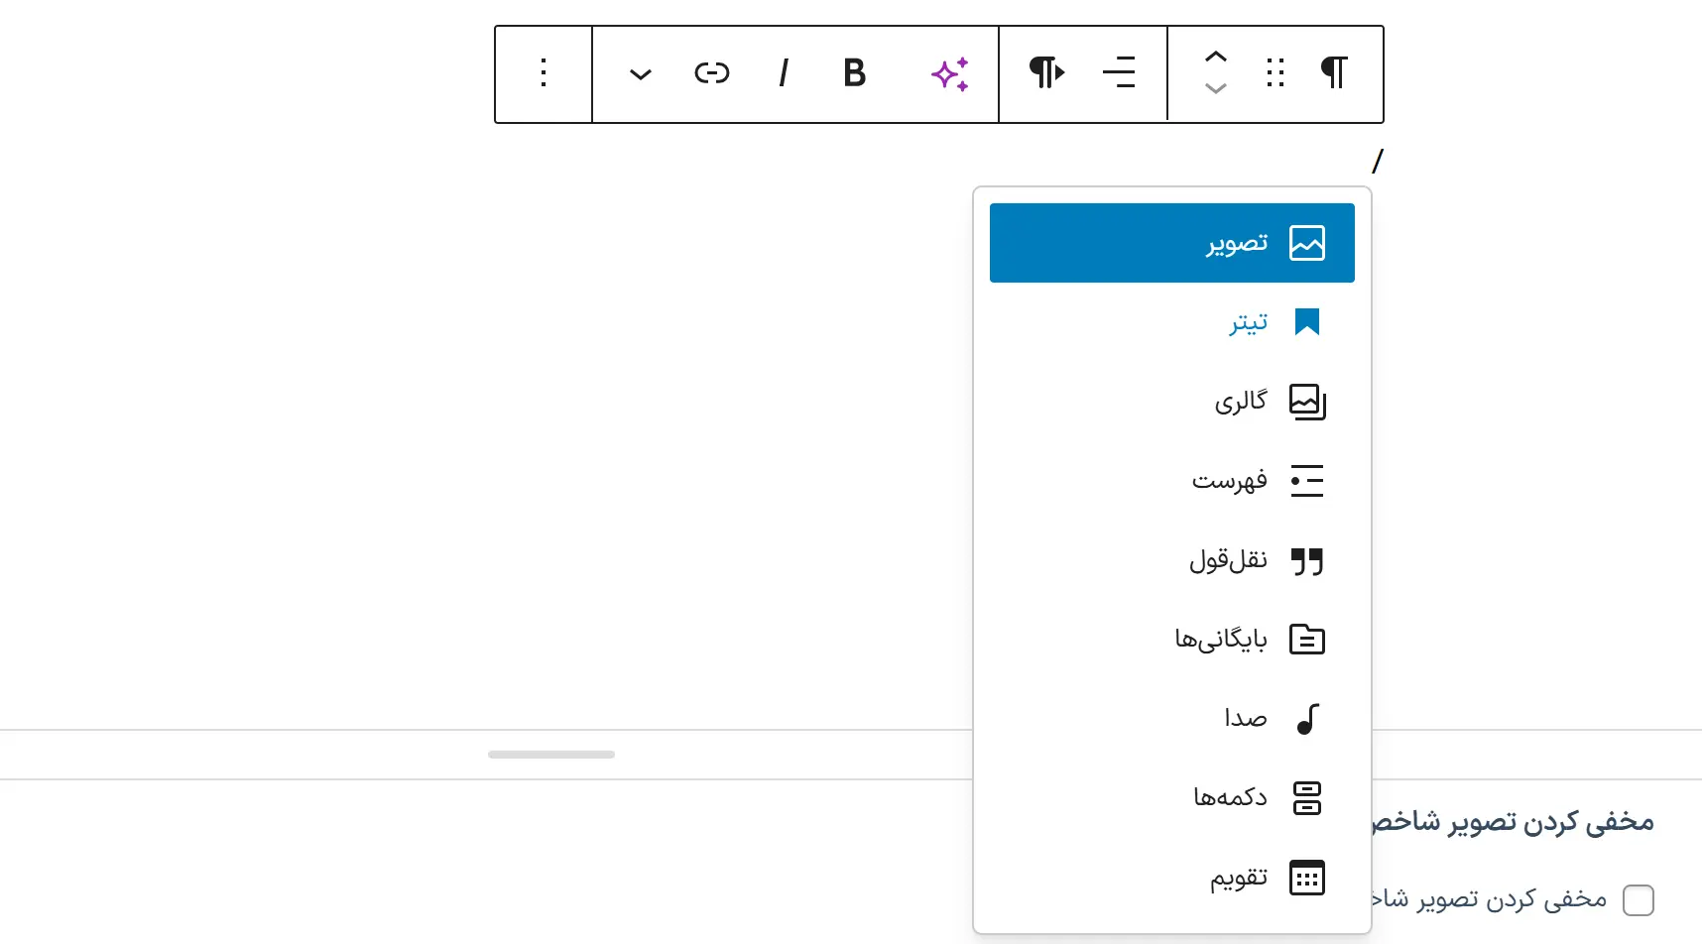Click the paragraph symbol icon in toolbar
This screenshot has height=944, width=1702.
point(1333,72)
